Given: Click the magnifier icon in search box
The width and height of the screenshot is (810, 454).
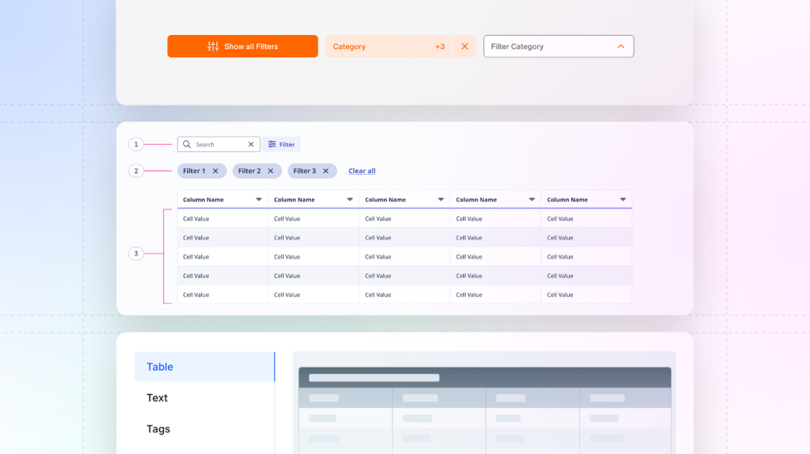Looking at the screenshot, I should point(187,145).
